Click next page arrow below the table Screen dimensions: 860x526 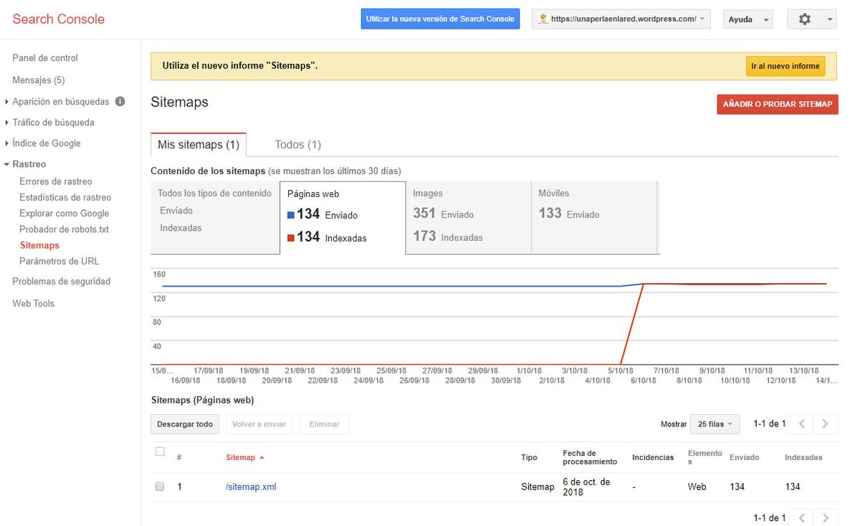[826, 517]
